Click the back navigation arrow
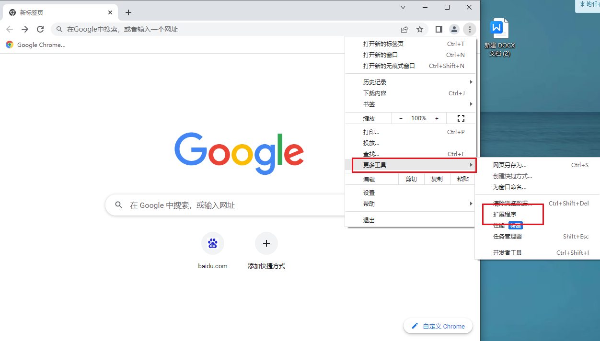Image resolution: width=600 pixels, height=341 pixels. 10,29
